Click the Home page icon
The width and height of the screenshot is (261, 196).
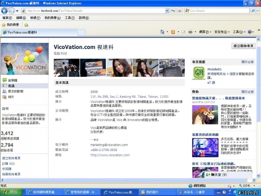click(162, 32)
